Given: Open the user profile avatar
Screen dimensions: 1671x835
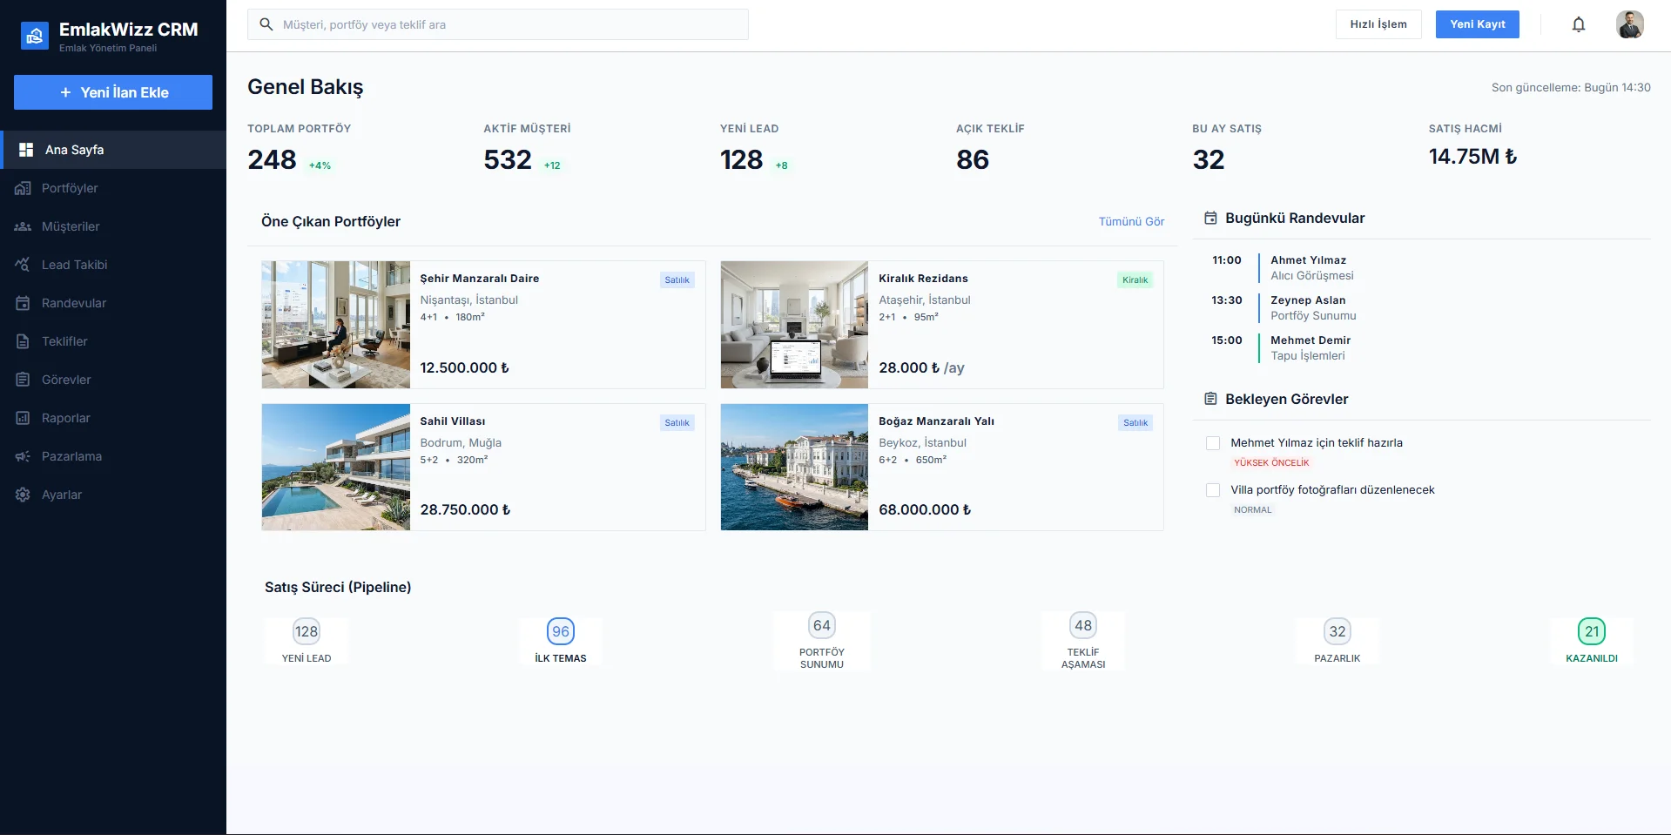Looking at the screenshot, I should click(x=1630, y=24).
